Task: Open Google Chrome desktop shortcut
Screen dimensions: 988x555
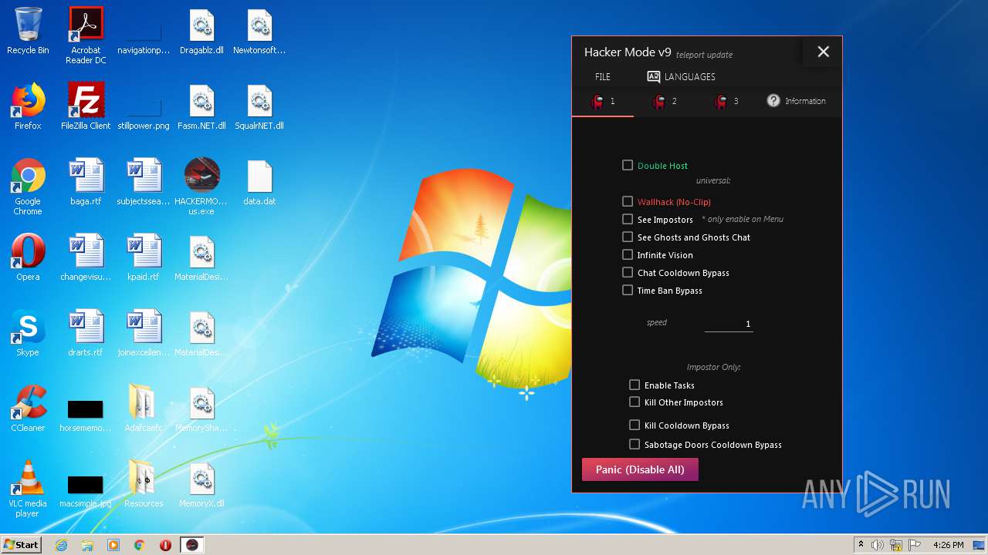Action: 28,187
